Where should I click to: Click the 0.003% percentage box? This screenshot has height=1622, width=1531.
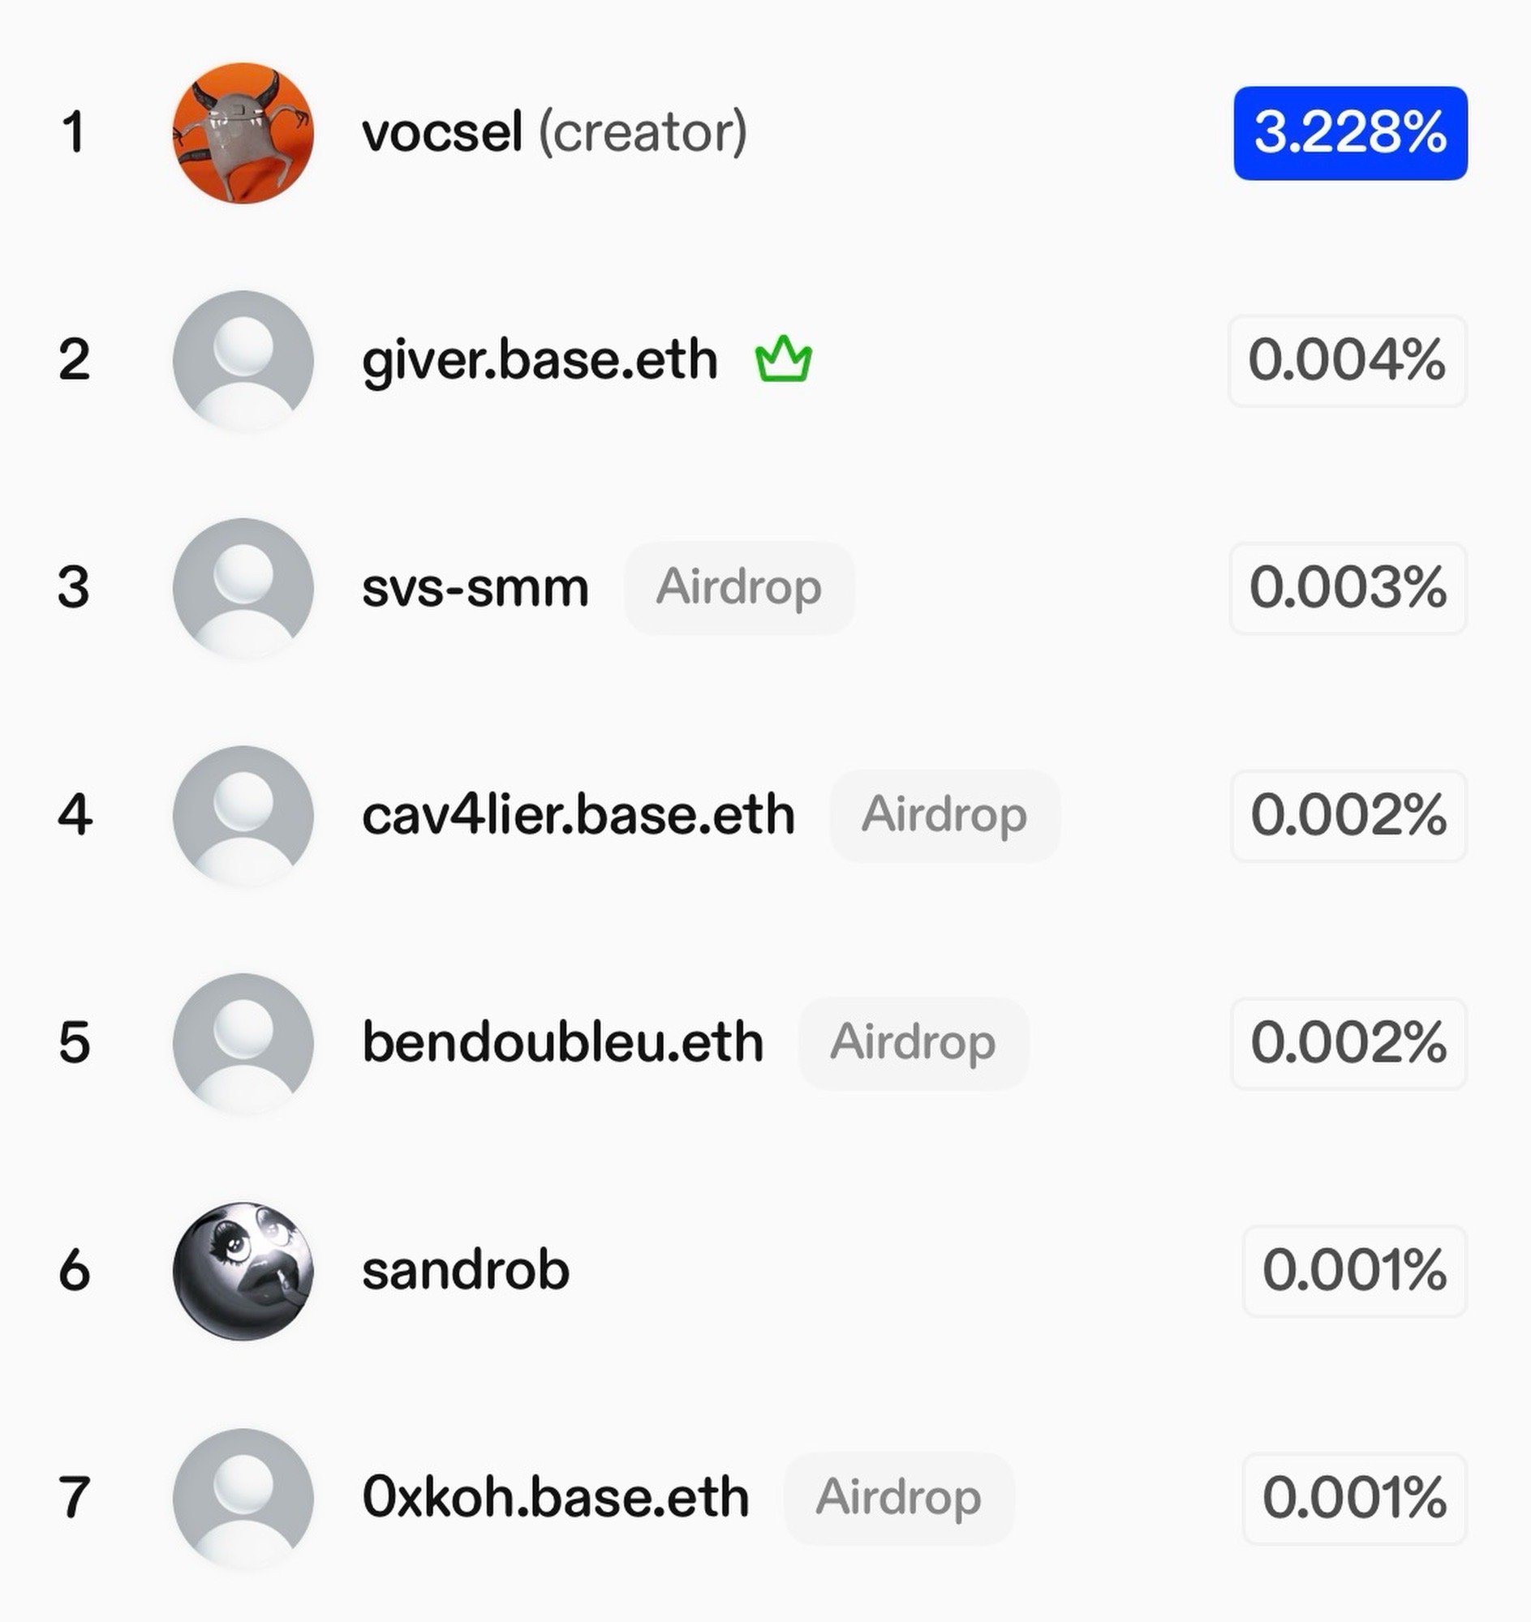pos(1348,587)
